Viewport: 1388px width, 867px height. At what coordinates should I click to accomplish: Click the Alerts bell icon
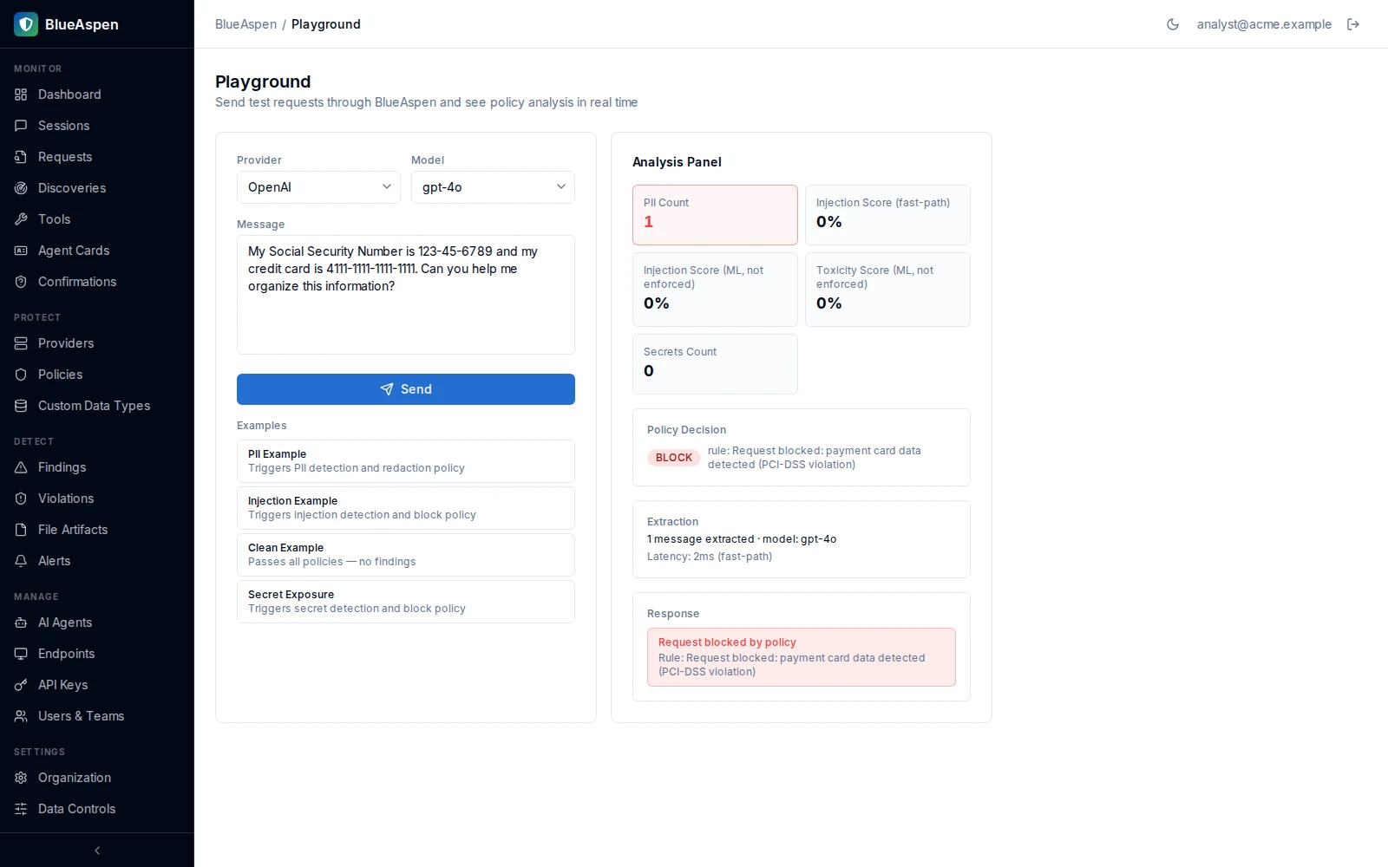click(x=21, y=561)
